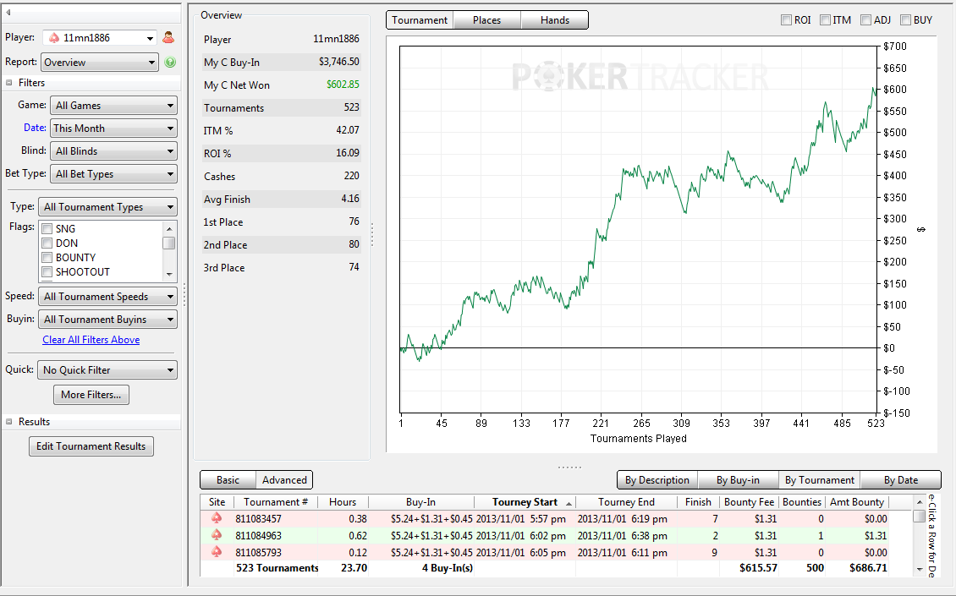Open the Report dropdown
The image size is (956, 596).
[x=99, y=63]
